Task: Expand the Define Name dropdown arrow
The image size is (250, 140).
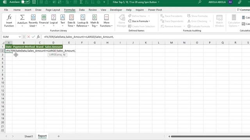Action: (x=149, y=16)
